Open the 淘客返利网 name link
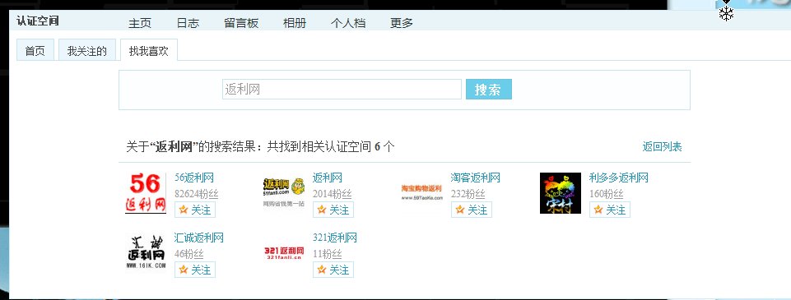 (x=476, y=178)
